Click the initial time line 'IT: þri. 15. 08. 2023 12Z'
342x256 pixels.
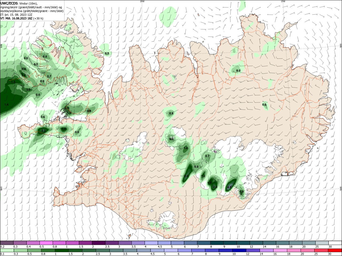(16, 15)
